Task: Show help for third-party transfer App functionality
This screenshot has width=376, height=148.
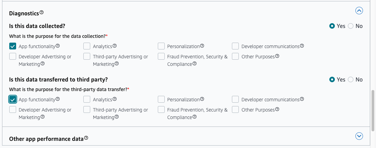Action: pyautogui.click(x=58, y=99)
